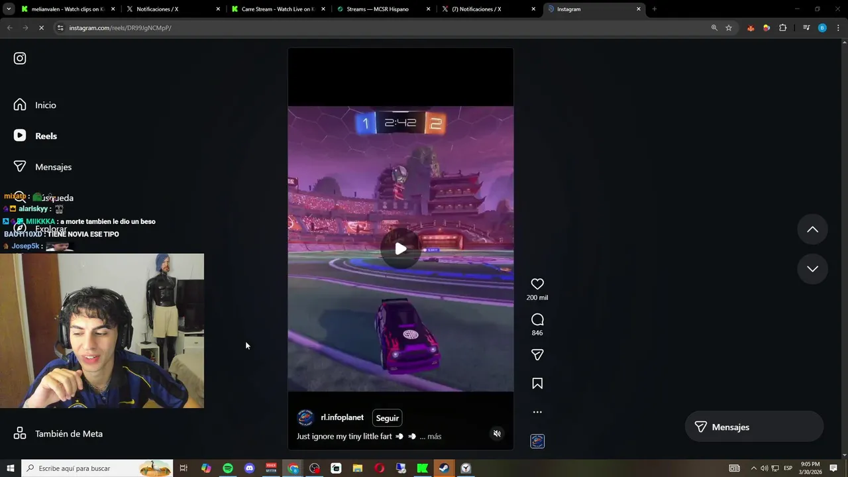Open Voicemeeter from the taskbar
This screenshot has height=477, width=848.
coord(271,468)
